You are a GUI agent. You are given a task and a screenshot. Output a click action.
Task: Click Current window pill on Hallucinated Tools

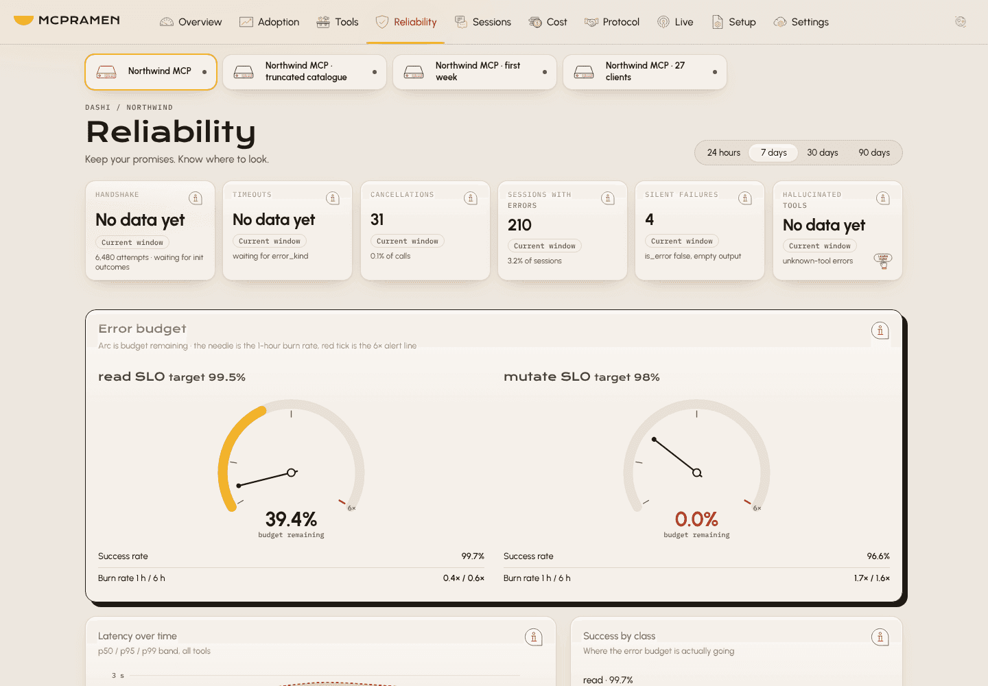820,246
